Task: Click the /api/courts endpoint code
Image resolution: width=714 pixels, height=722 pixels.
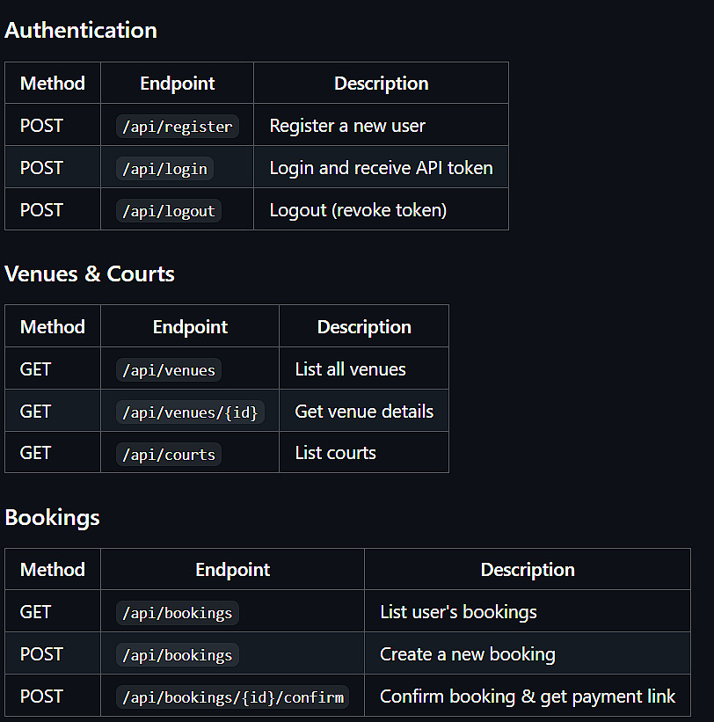Action: pos(168,454)
